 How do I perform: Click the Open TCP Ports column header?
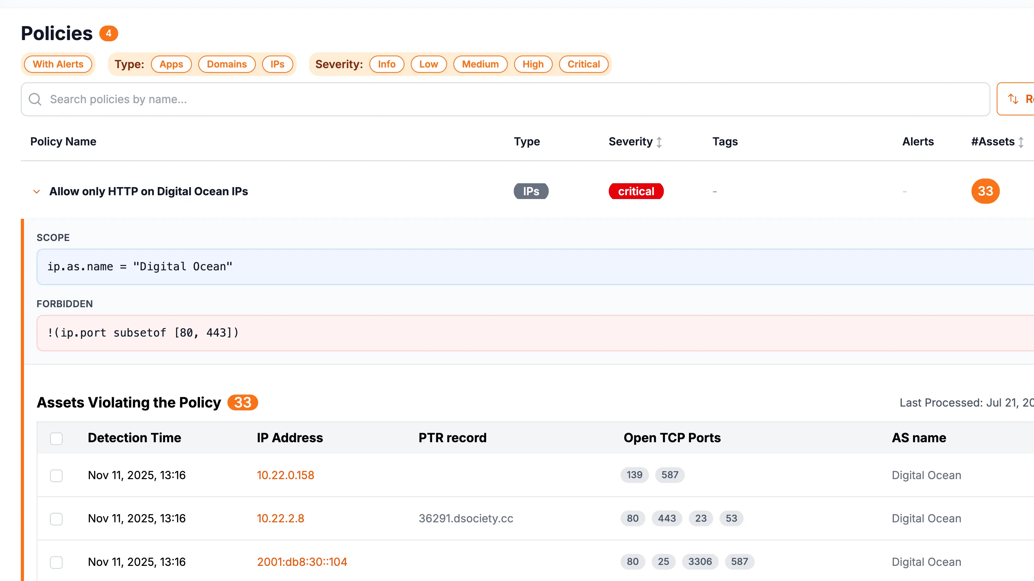click(672, 438)
